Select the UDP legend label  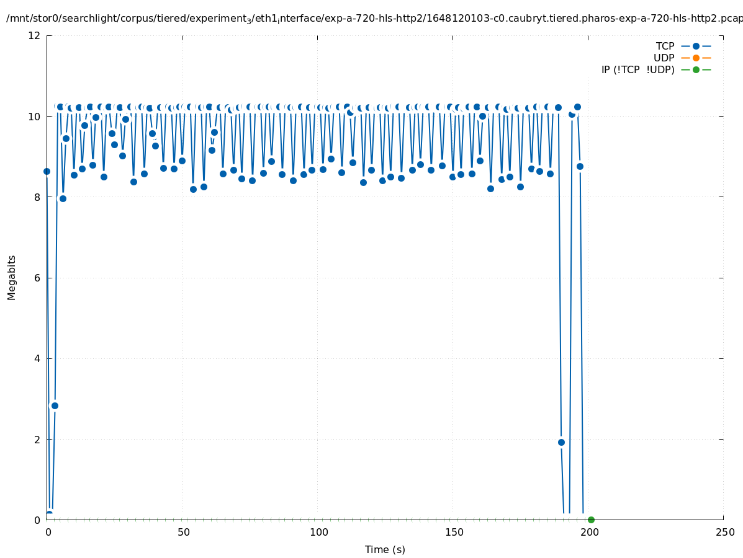664,58
